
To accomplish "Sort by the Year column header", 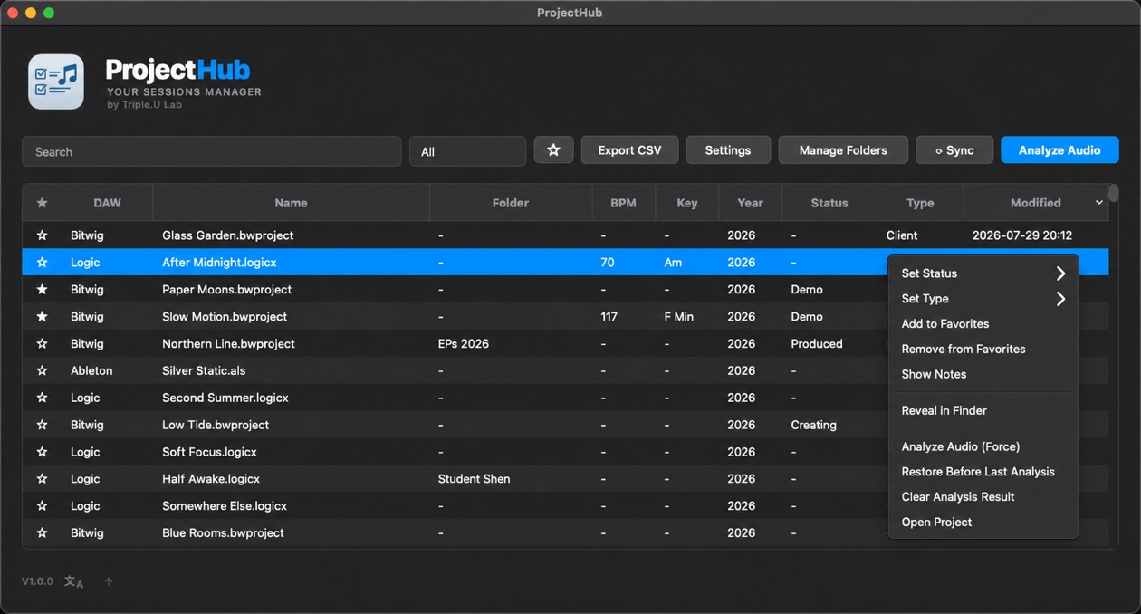I will pos(750,203).
